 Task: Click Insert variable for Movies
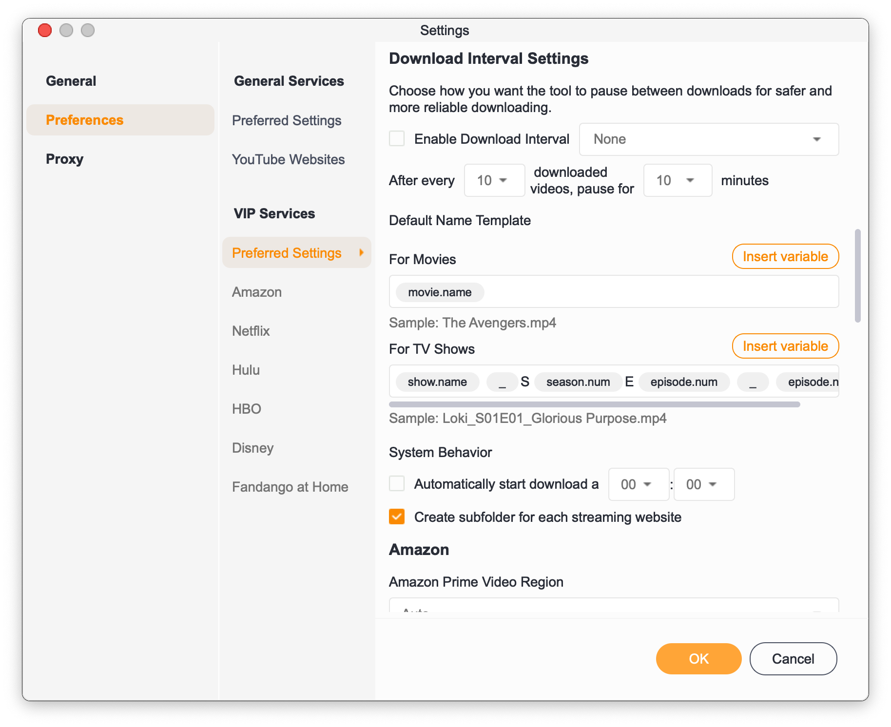785,256
